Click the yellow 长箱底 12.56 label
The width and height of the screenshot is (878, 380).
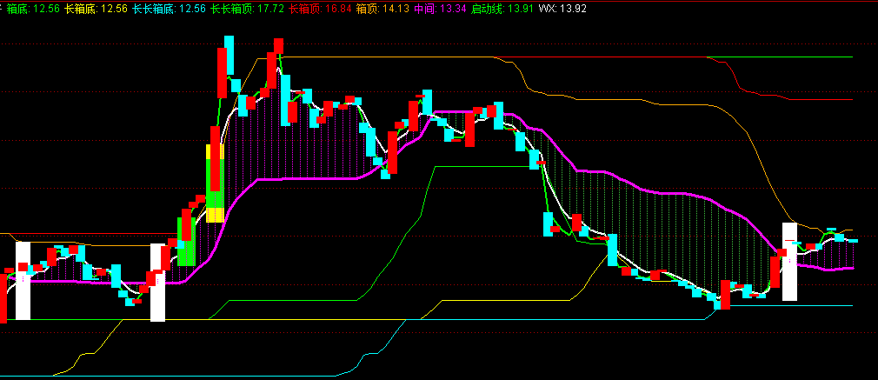96,8
